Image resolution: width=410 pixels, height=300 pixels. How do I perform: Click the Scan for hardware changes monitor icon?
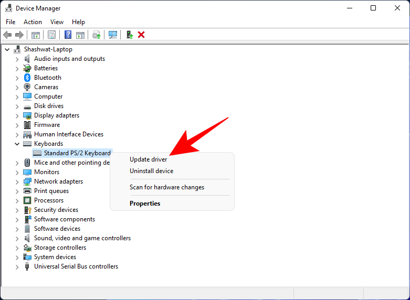point(112,35)
